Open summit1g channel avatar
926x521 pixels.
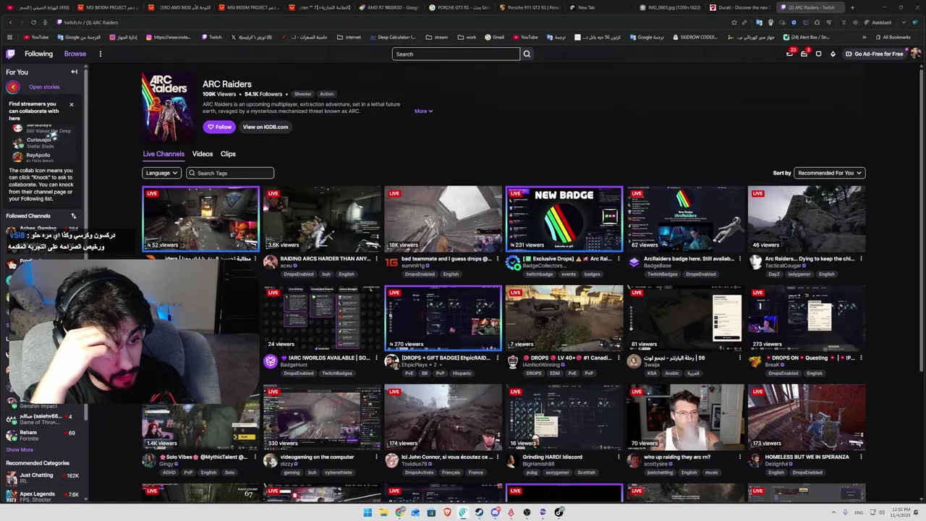(x=391, y=262)
